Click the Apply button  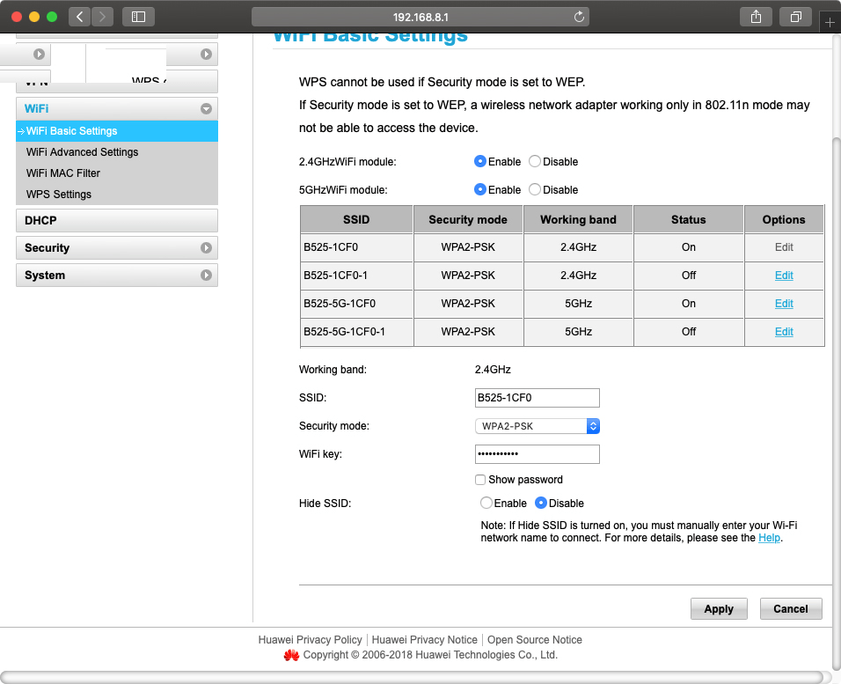coord(719,609)
